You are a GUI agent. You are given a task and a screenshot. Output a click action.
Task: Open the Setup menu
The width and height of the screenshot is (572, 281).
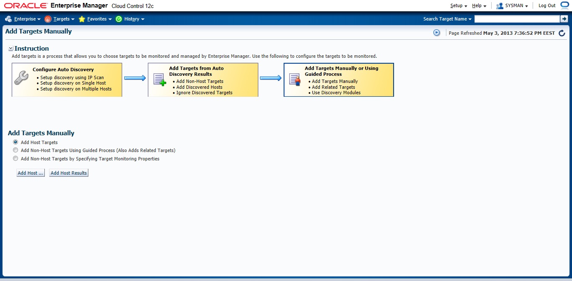(x=459, y=6)
